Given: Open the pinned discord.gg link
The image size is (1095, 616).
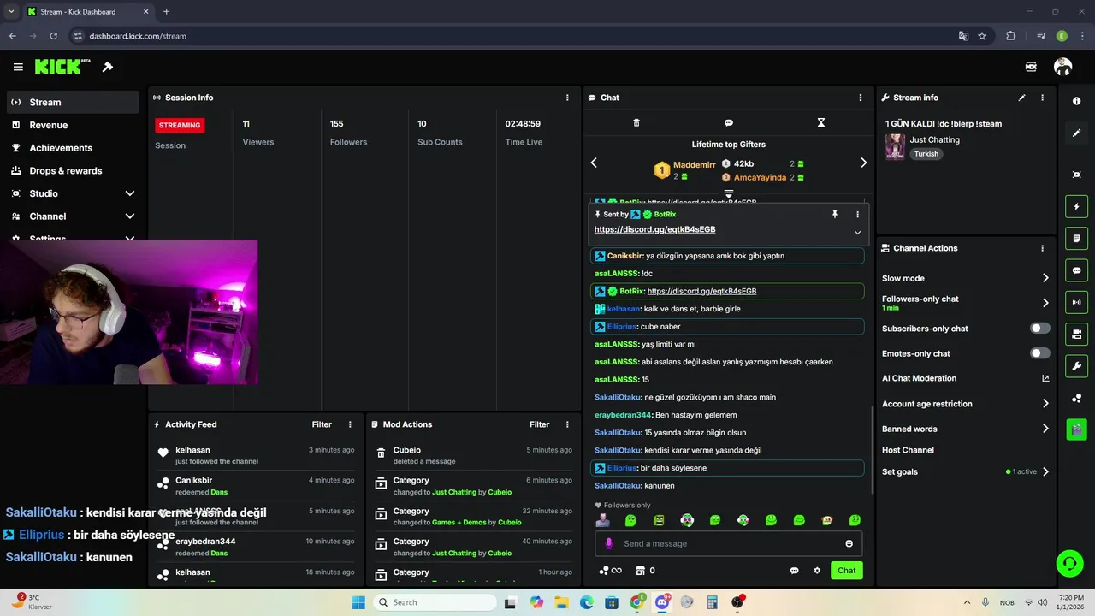Looking at the screenshot, I should [x=654, y=229].
